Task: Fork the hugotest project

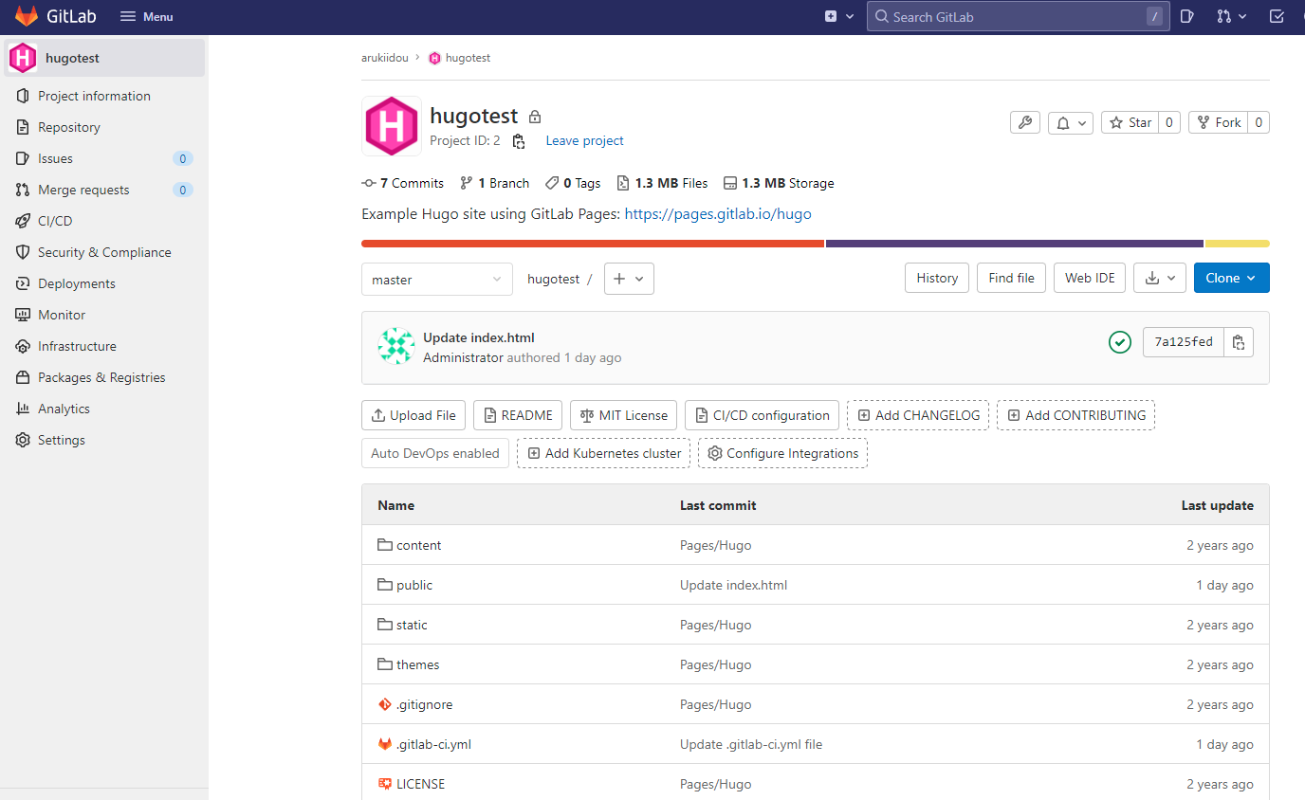Action: tap(1219, 122)
